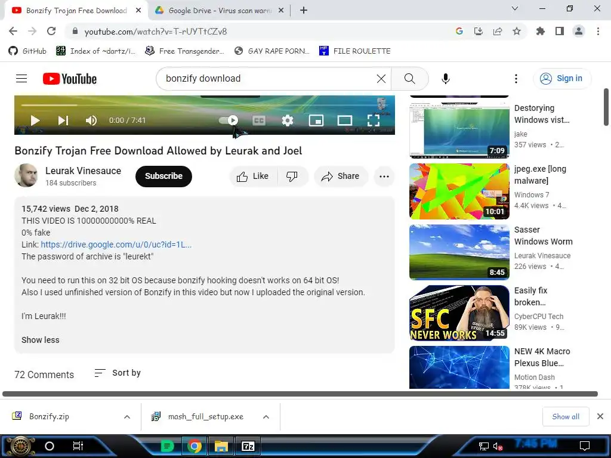Open FILE ROULETTE bookmark
Image resolution: width=611 pixels, height=458 pixels.
(355, 51)
